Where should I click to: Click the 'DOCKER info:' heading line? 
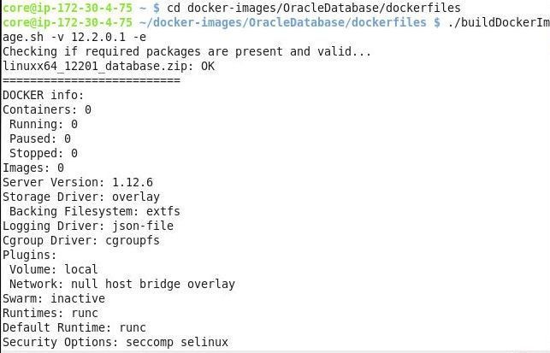(x=43, y=95)
